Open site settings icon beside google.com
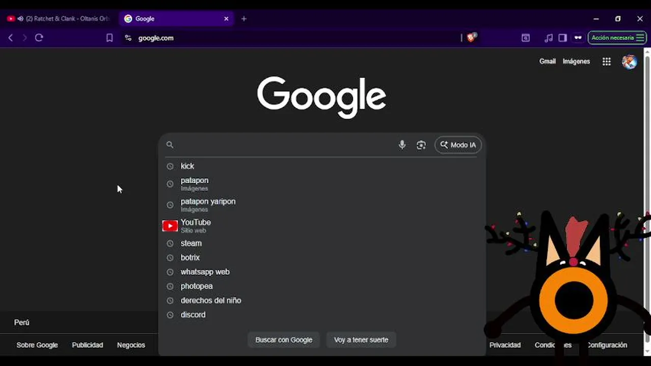Image resolution: width=651 pixels, height=366 pixels. click(128, 38)
